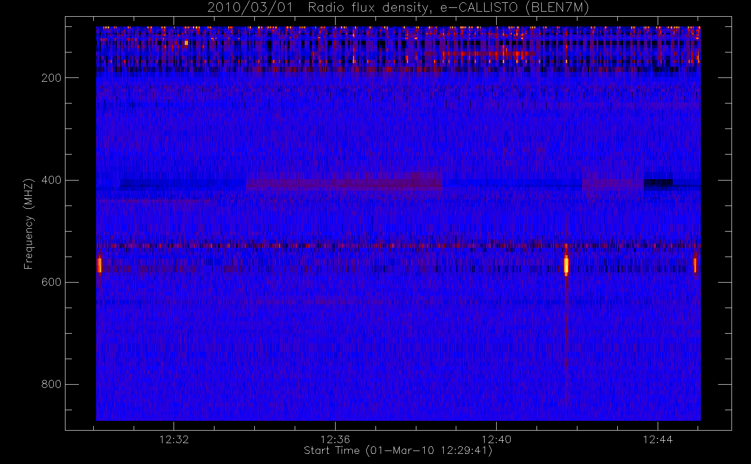The width and height of the screenshot is (751, 464).
Task: Click the plot title "2010/03/01 Radio flux density, e-CALLISTO (BLEN7M)"
Action: point(398,7)
